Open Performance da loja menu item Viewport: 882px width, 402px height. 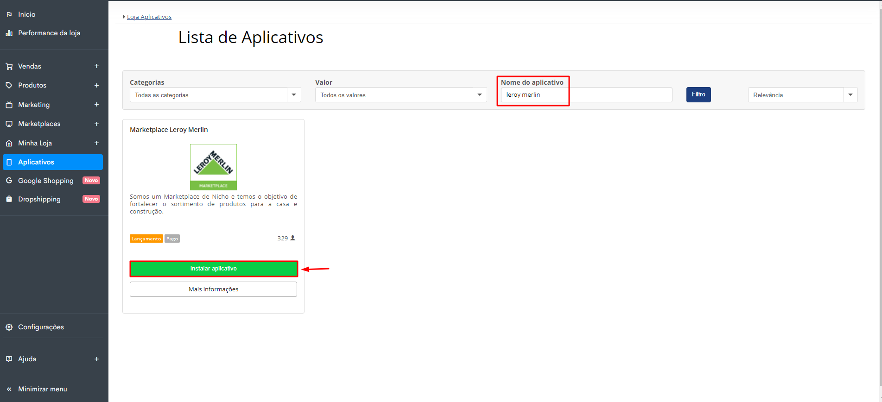coord(49,33)
